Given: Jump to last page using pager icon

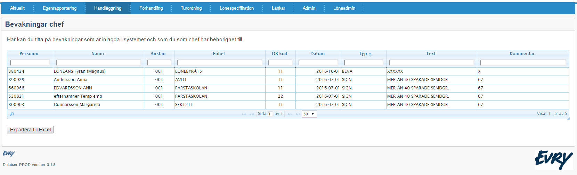Looking at the screenshot, I should (298, 114).
